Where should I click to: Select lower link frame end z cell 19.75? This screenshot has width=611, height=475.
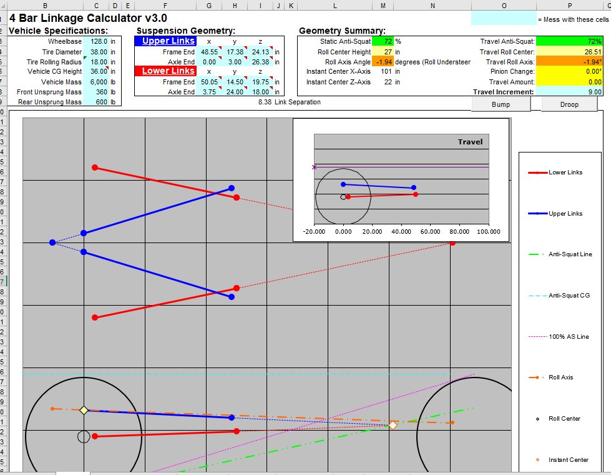260,82
